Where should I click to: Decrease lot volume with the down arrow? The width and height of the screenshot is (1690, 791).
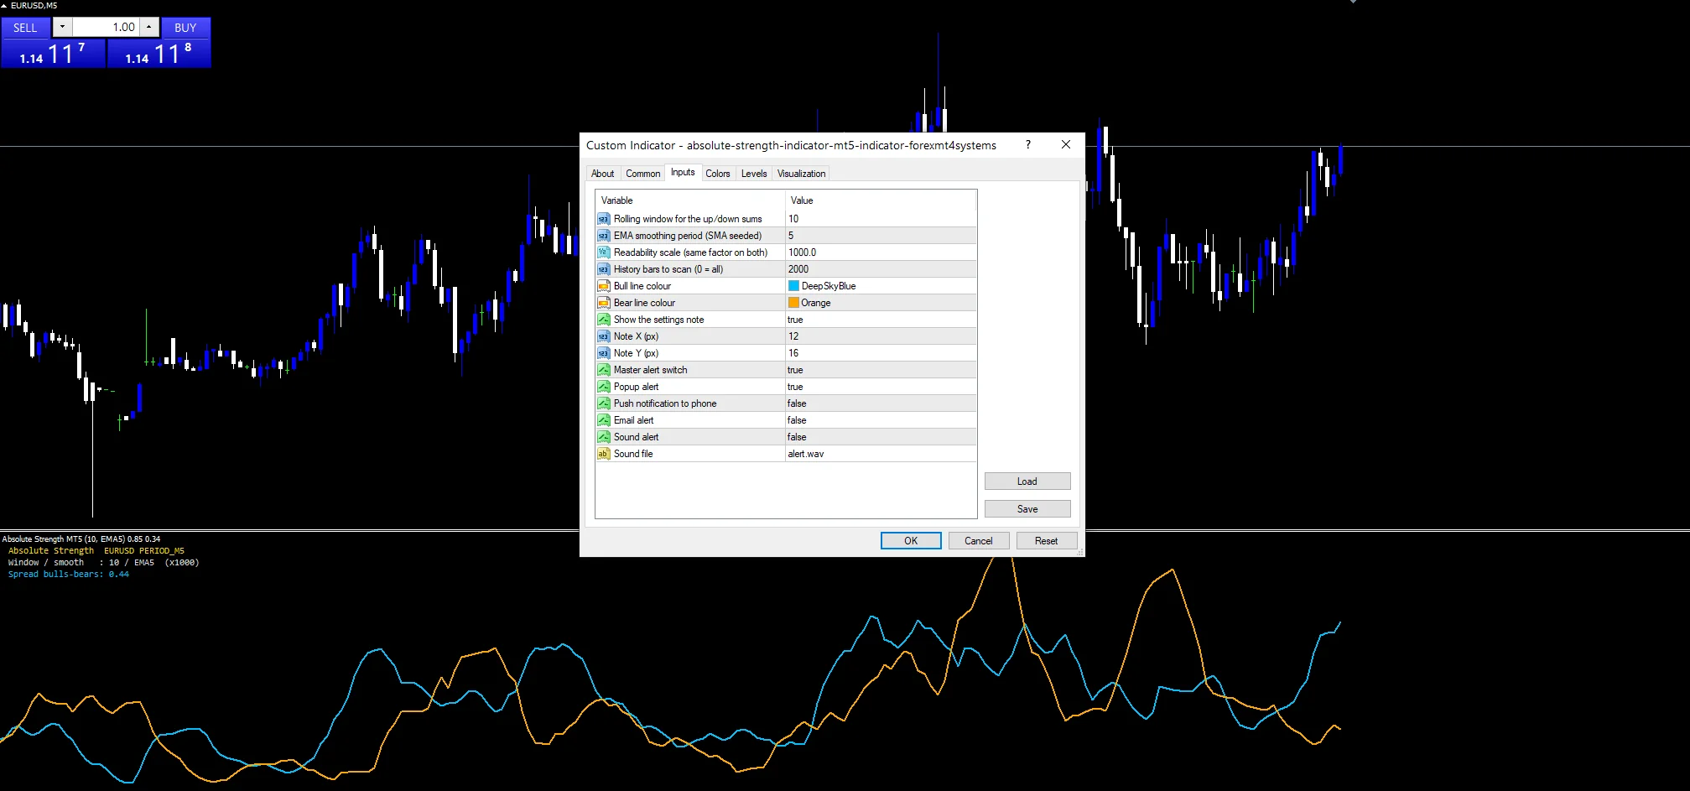62,27
